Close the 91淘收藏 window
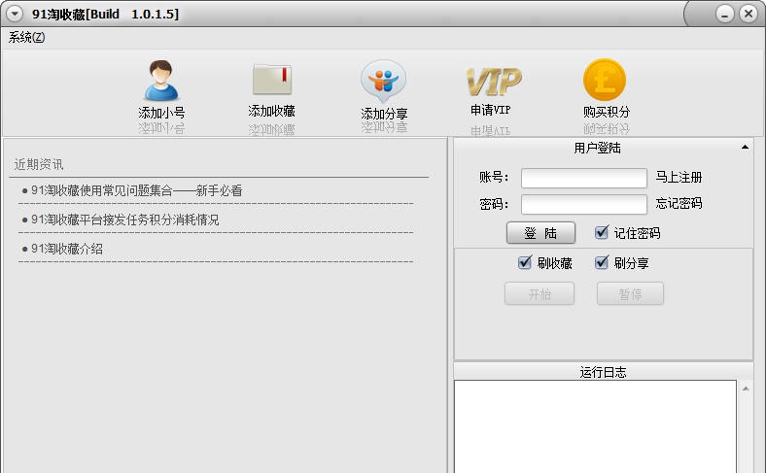This screenshot has height=473, width=766. click(x=748, y=14)
